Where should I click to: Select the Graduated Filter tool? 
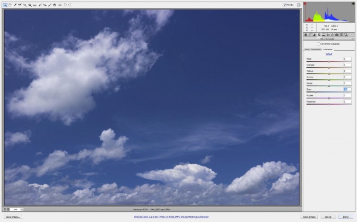[x=55, y=5]
